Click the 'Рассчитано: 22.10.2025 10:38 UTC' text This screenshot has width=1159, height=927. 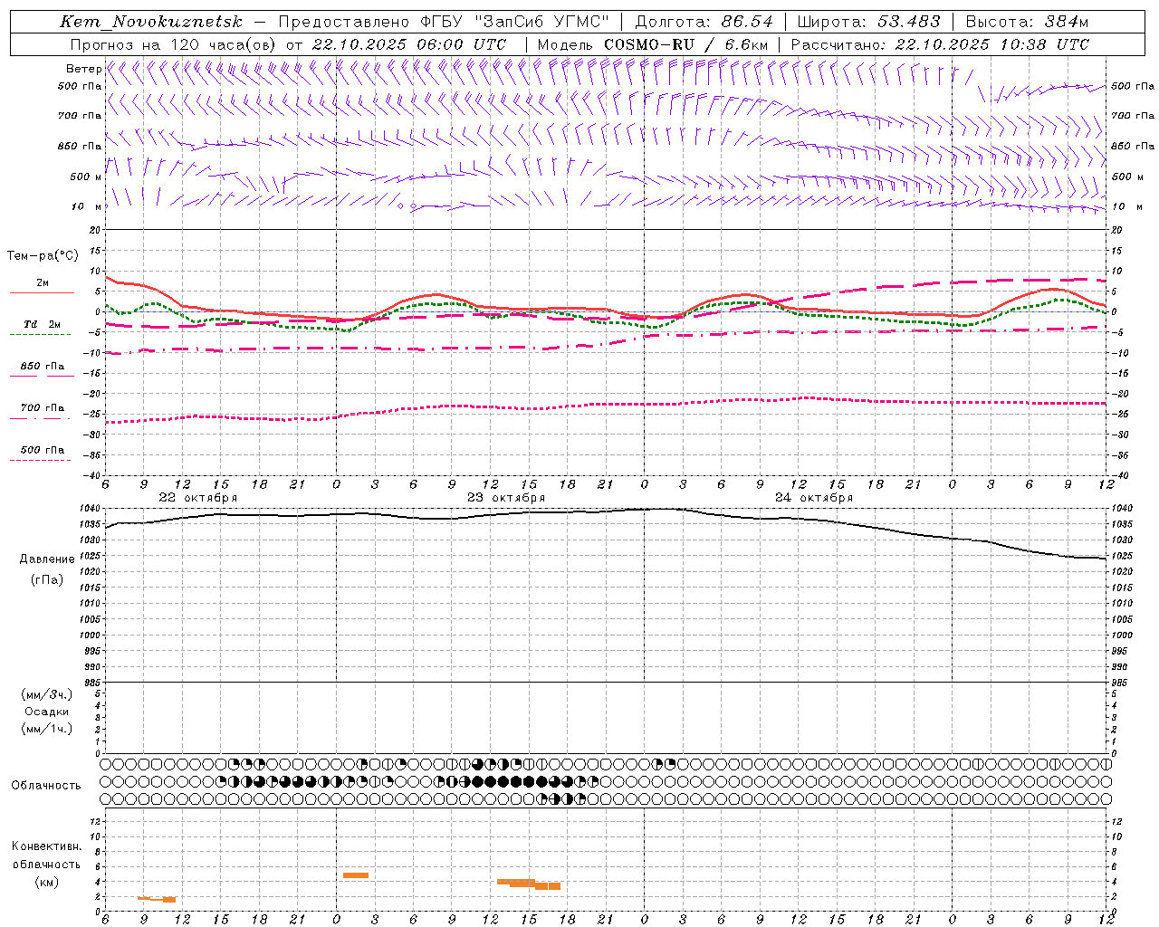[x=940, y=44]
